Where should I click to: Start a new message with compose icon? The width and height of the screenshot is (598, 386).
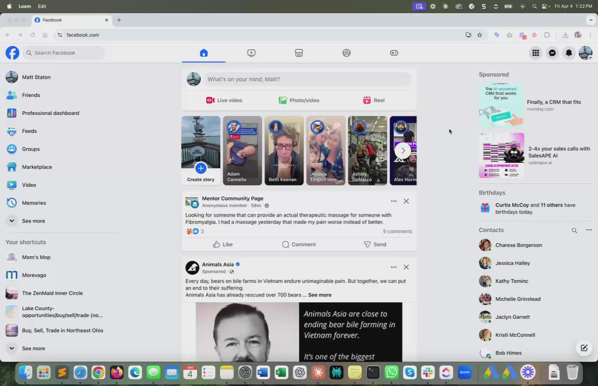[x=584, y=348]
